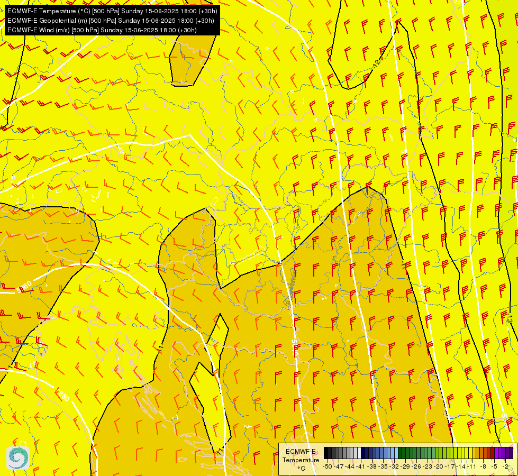This screenshot has height=476, width=518.
Task: Click the -41 label on the temperature legend
Action: pyautogui.click(x=360, y=466)
